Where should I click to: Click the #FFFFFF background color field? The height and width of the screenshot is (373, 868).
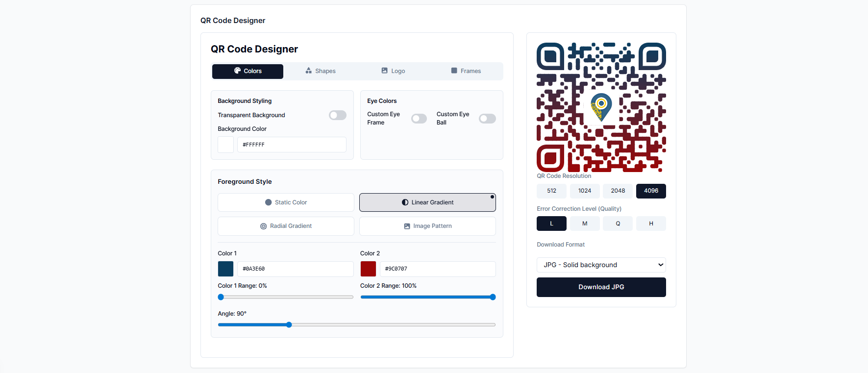(x=292, y=145)
